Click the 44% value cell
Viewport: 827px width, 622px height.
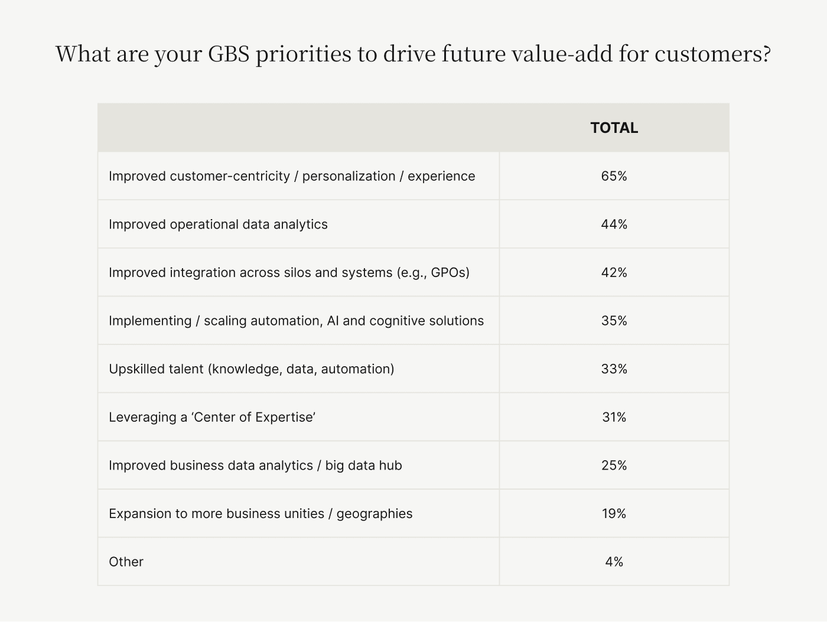(614, 224)
